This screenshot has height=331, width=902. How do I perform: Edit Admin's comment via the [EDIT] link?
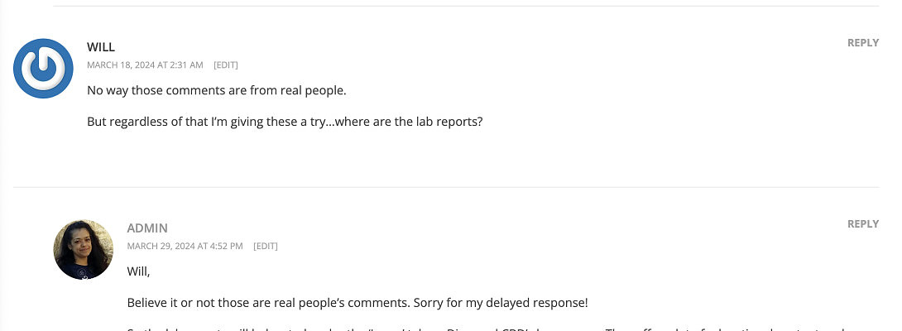coord(266,246)
